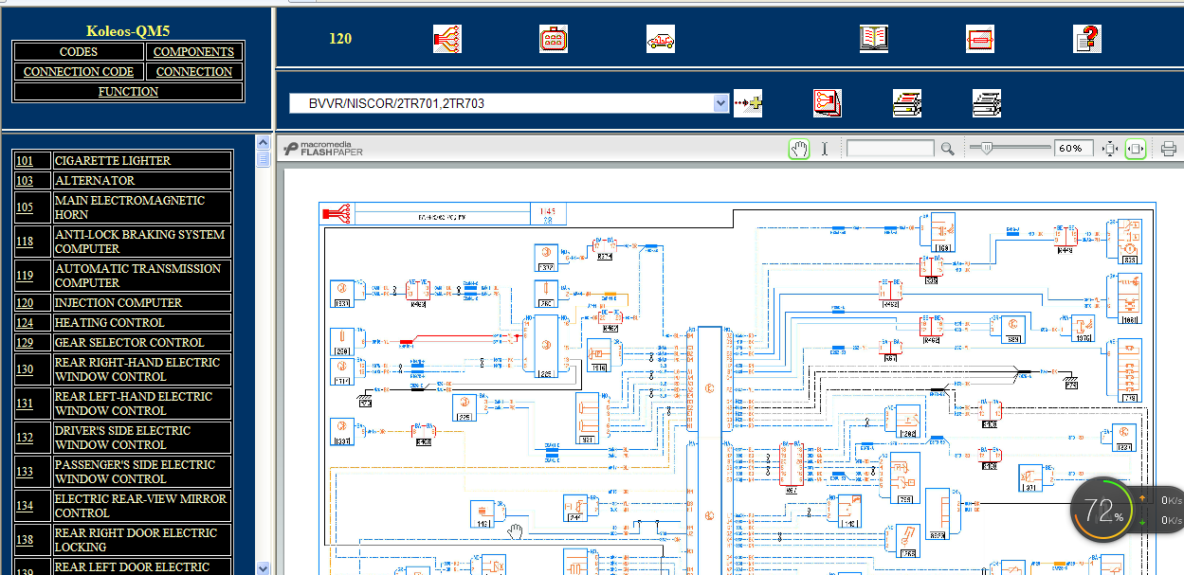The width and height of the screenshot is (1184, 575).
Task: Open the help question mark icon
Action: [x=1087, y=39]
